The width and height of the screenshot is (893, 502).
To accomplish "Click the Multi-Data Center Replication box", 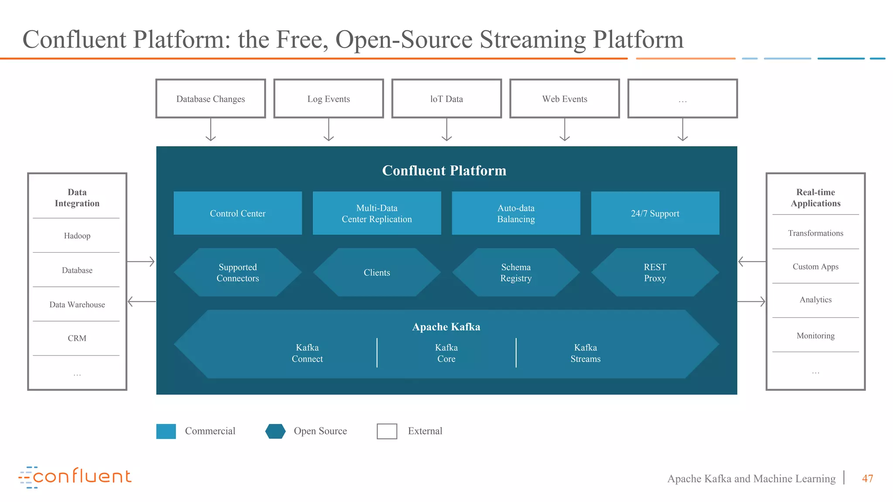I will (377, 213).
